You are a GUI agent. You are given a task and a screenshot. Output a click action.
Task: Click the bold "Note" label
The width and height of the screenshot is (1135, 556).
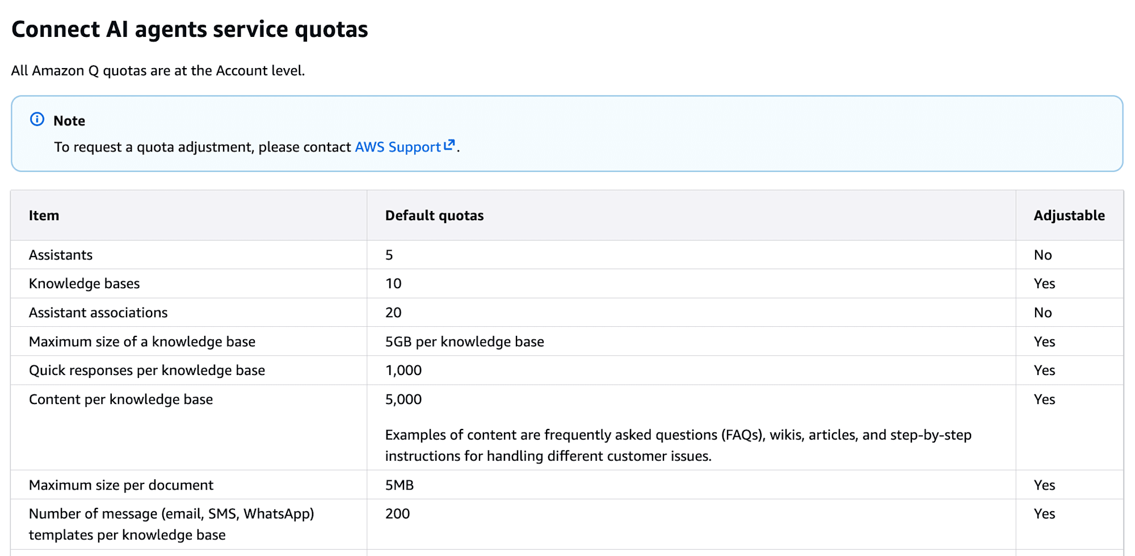tap(69, 121)
